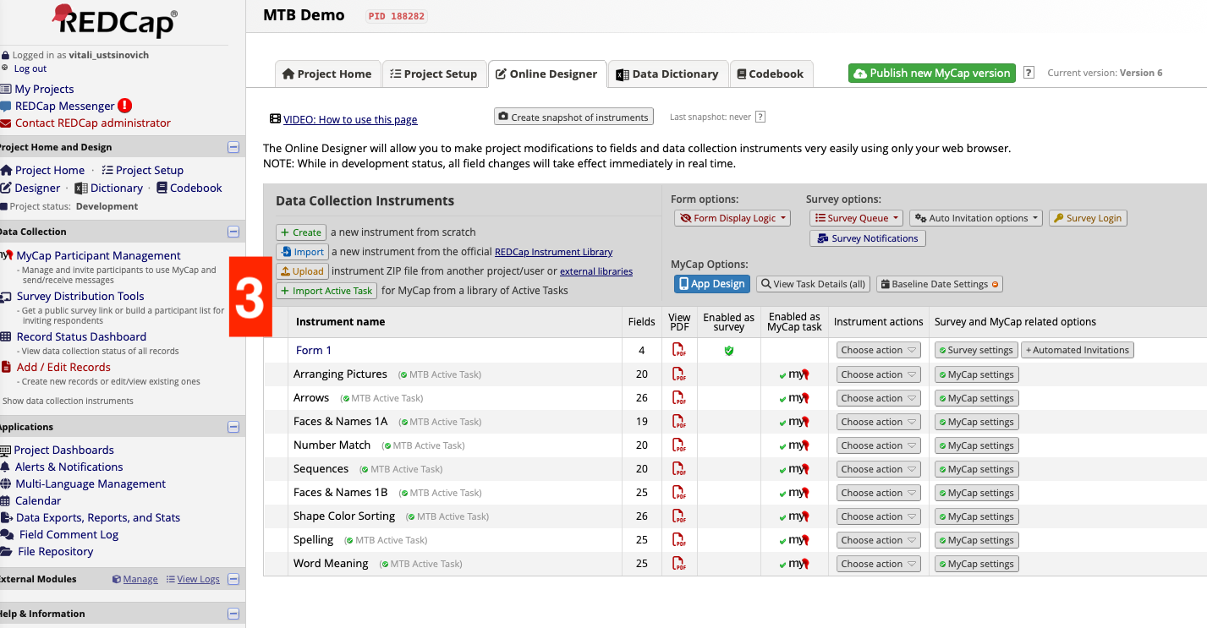Click Create new instrument button
The width and height of the screenshot is (1207, 628).
301,232
